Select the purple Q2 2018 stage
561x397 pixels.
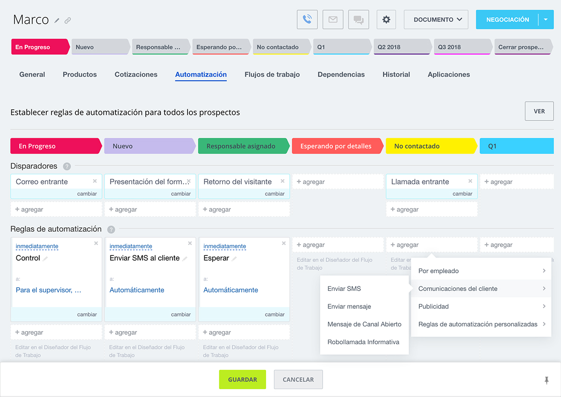(x=401, y=47)
